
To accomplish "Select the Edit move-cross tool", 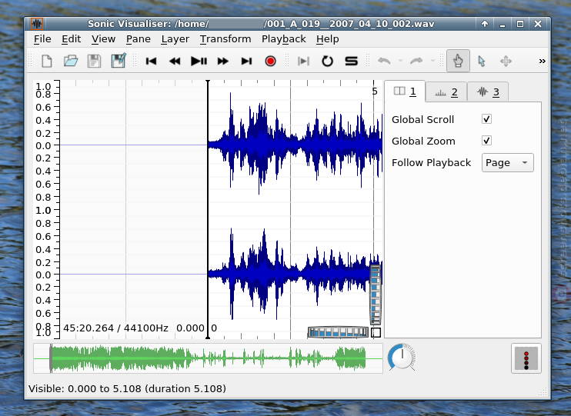I will click(506, 62).
